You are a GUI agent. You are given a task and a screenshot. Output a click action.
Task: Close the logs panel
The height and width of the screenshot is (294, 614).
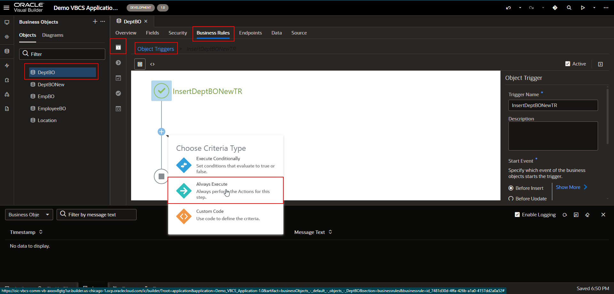603,215
